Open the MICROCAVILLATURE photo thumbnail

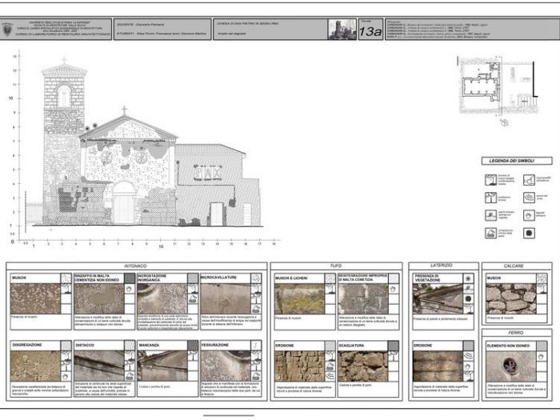coord(226,298)
